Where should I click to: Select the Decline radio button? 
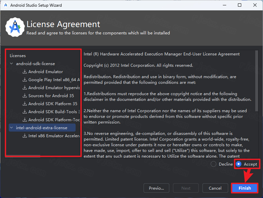213,164
